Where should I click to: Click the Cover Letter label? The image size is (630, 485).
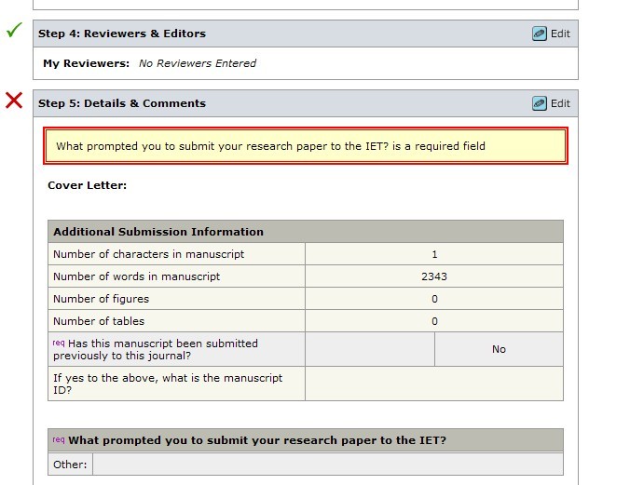(x=87, y=185)
